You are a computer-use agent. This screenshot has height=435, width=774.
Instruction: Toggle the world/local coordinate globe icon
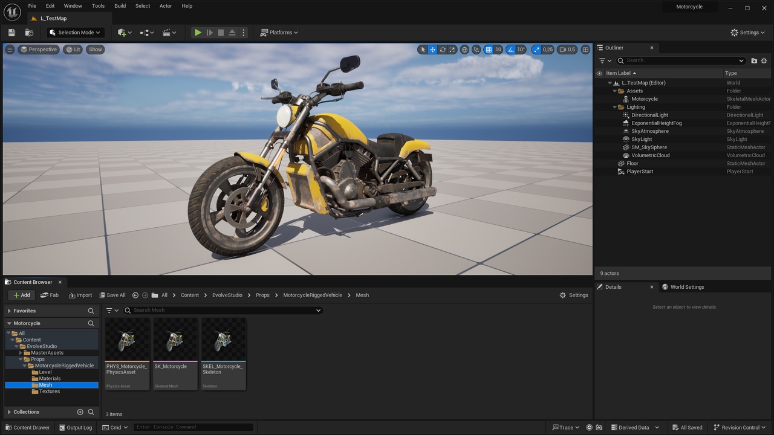pos(464,50)
